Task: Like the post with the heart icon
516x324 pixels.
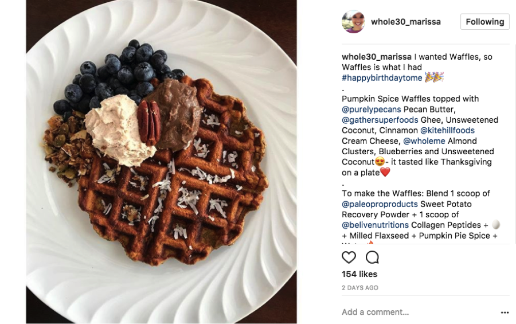Action: coord(349,257)
